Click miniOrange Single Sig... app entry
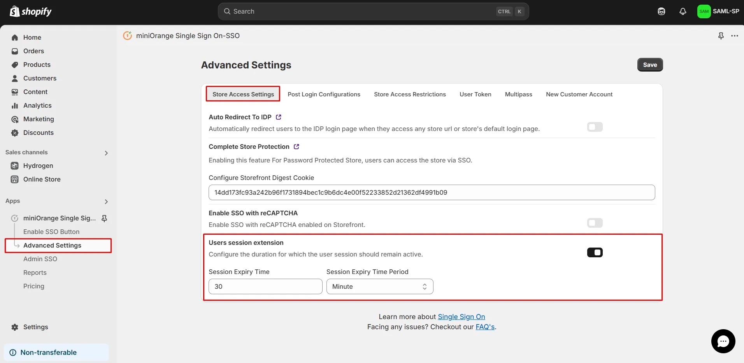This screenshot has width=744, height=363. pos(60,218)
